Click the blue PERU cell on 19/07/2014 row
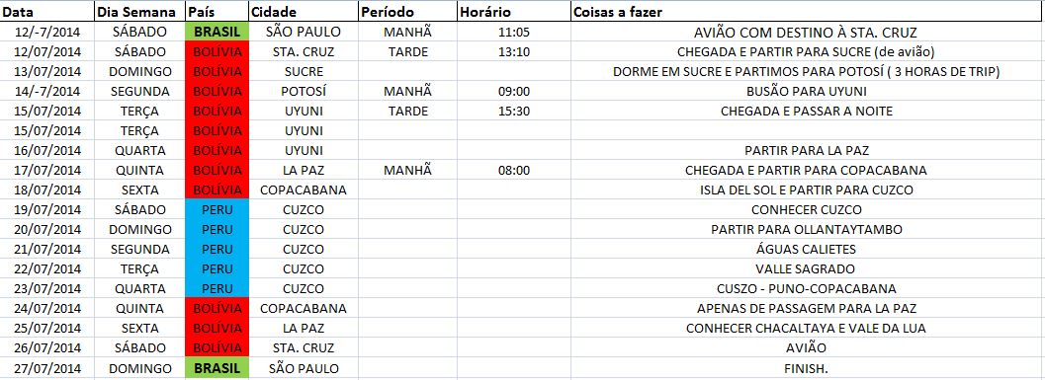The image size is (1045, 380). 217,209
